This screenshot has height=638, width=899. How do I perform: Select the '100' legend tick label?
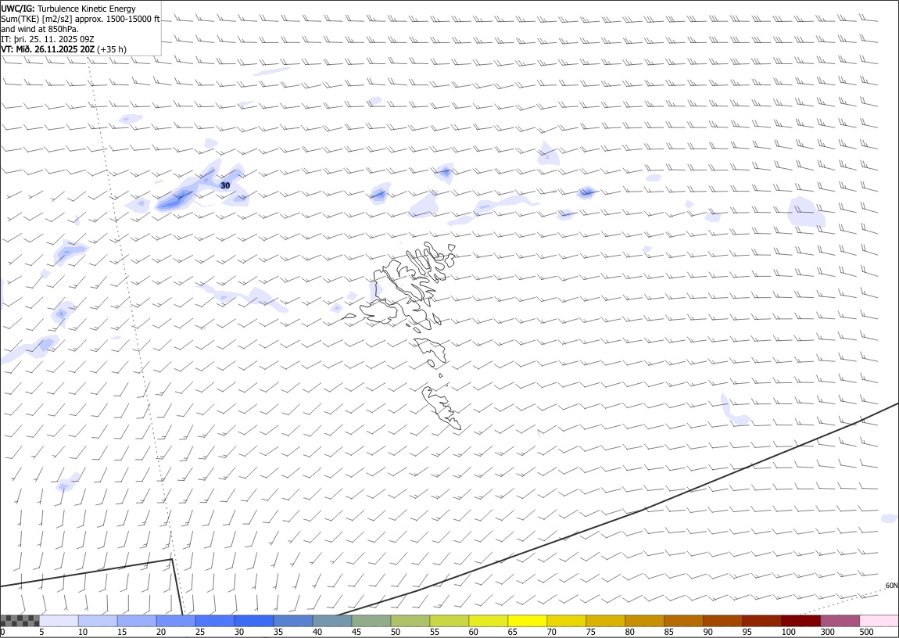(x=788, y=632)
